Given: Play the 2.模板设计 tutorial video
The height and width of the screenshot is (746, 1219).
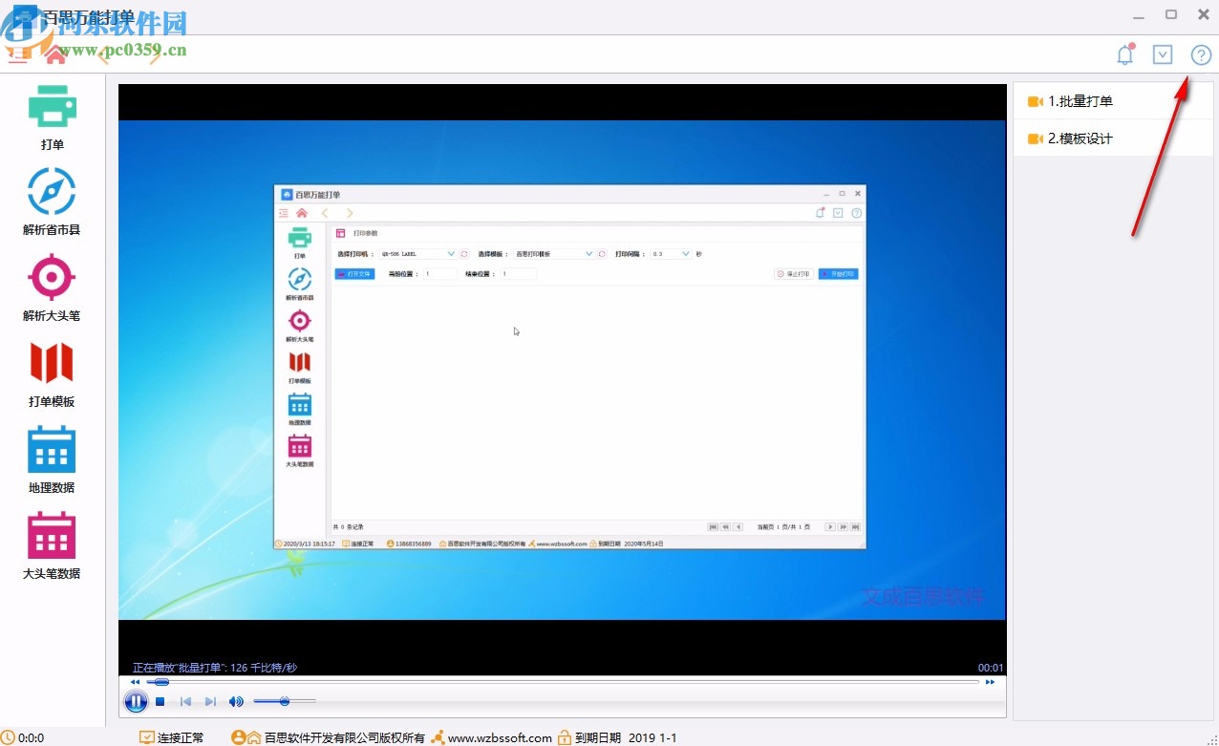Looking at the screenshot, I should tap(1113, 139).
